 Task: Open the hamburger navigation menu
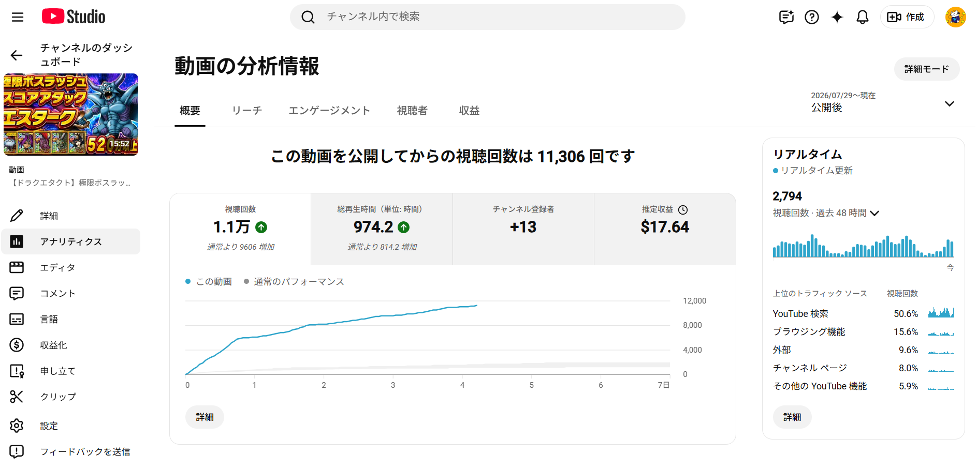click(x=18, y=17)
